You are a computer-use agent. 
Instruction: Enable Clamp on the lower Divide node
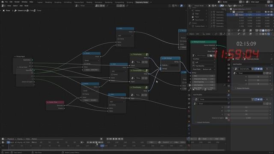click(x=84, y=94)
